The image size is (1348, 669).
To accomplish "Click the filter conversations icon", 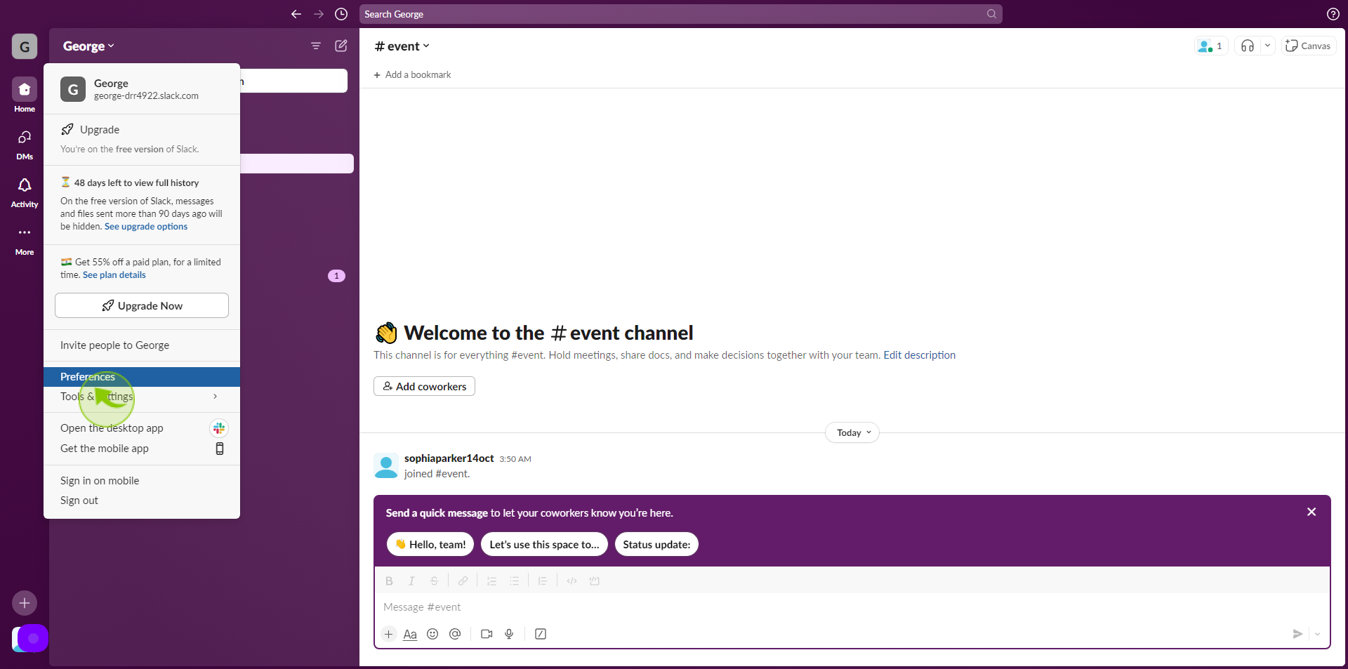I will 316,46.
